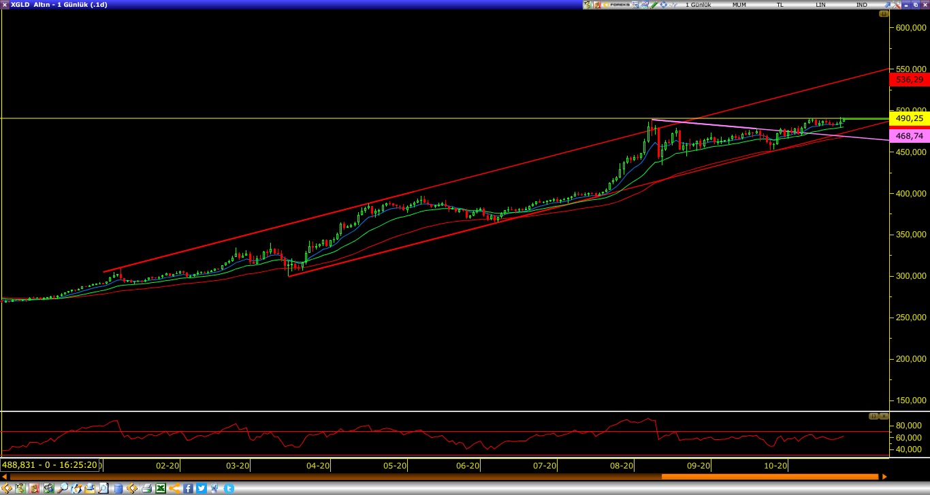This screenshot has width=930, height=495.
Task: Click the pink 468,74 price label
Action: click(x=910, y=136)
